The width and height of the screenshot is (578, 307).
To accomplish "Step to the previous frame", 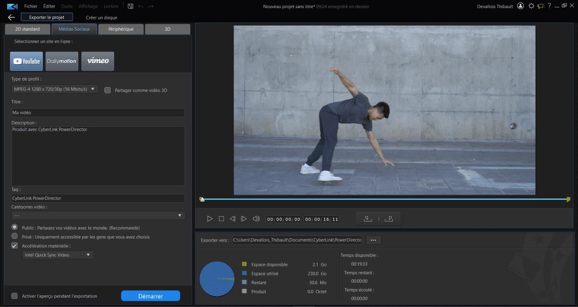I will (x=233, y=219).
